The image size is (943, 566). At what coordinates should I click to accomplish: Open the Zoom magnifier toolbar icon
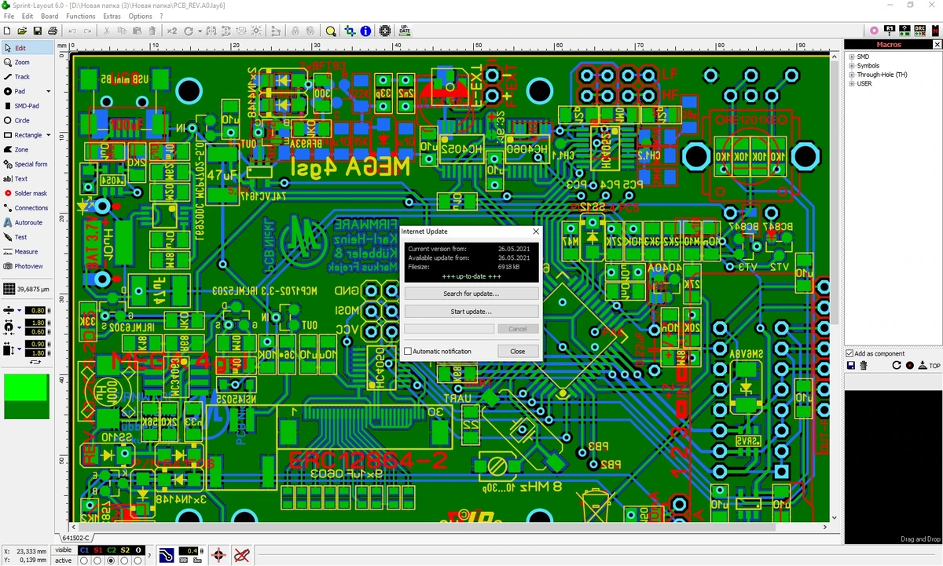coord(331,31)
